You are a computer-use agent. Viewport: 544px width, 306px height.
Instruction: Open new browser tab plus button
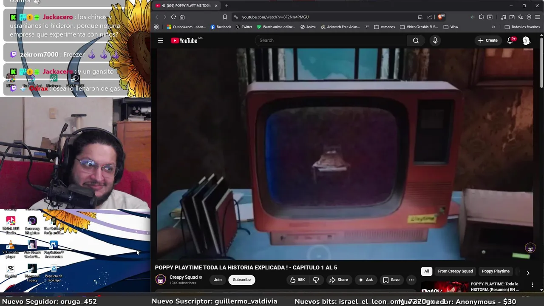(227, 6)
